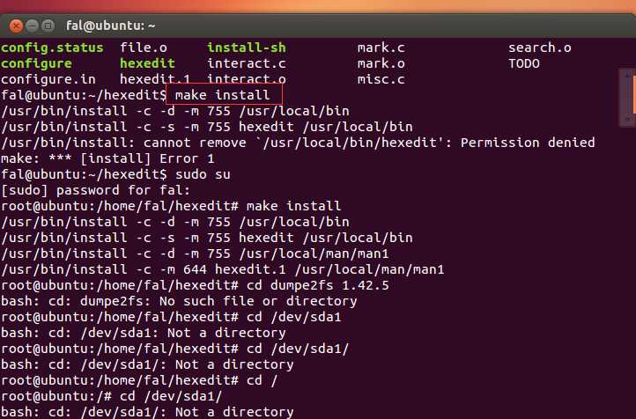The image size is (636, 419).
Task: Click the misc.c file name
Action: tap(381, 79)
